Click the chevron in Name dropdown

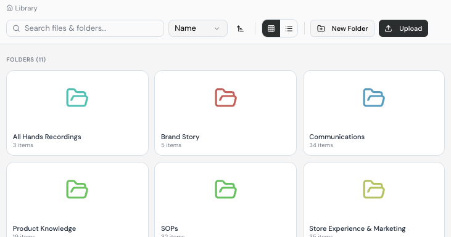tap(217, 28)
